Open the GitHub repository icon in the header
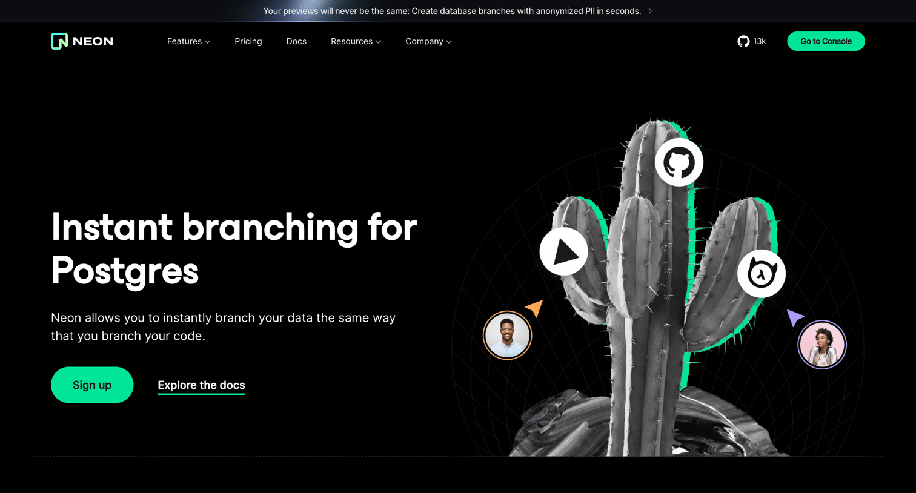This screenshot has width=916, height=493. pos(743,41)
